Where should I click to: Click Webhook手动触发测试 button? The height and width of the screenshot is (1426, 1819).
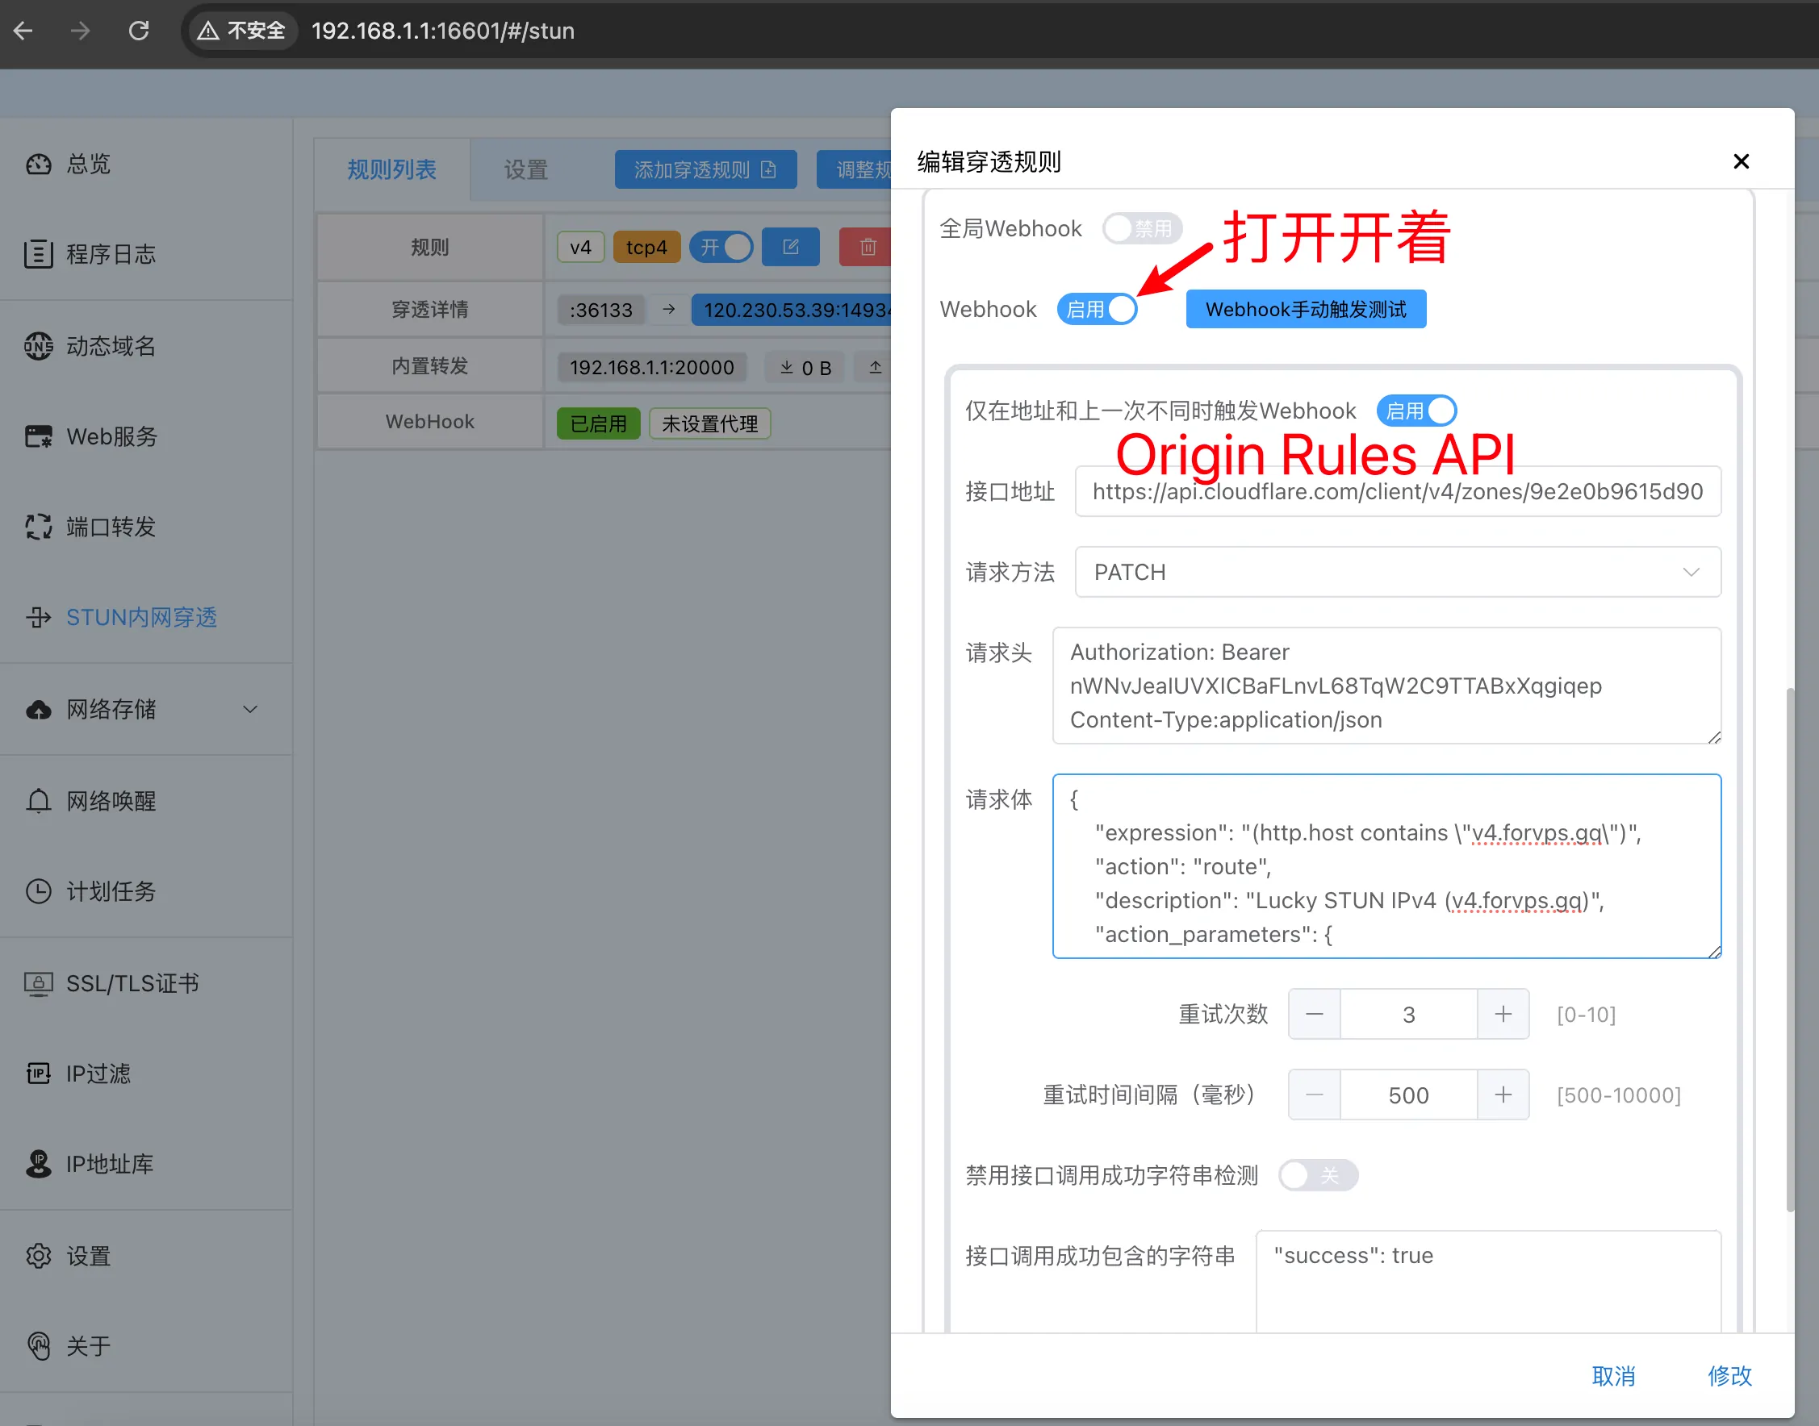(x=1306, y=310)
